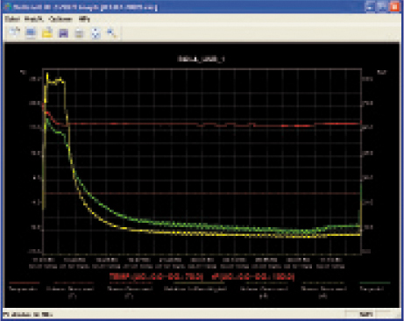This screenshot has width=404, height=321.
Task: Maximize the graph window
Action: (x=382, y=7)
